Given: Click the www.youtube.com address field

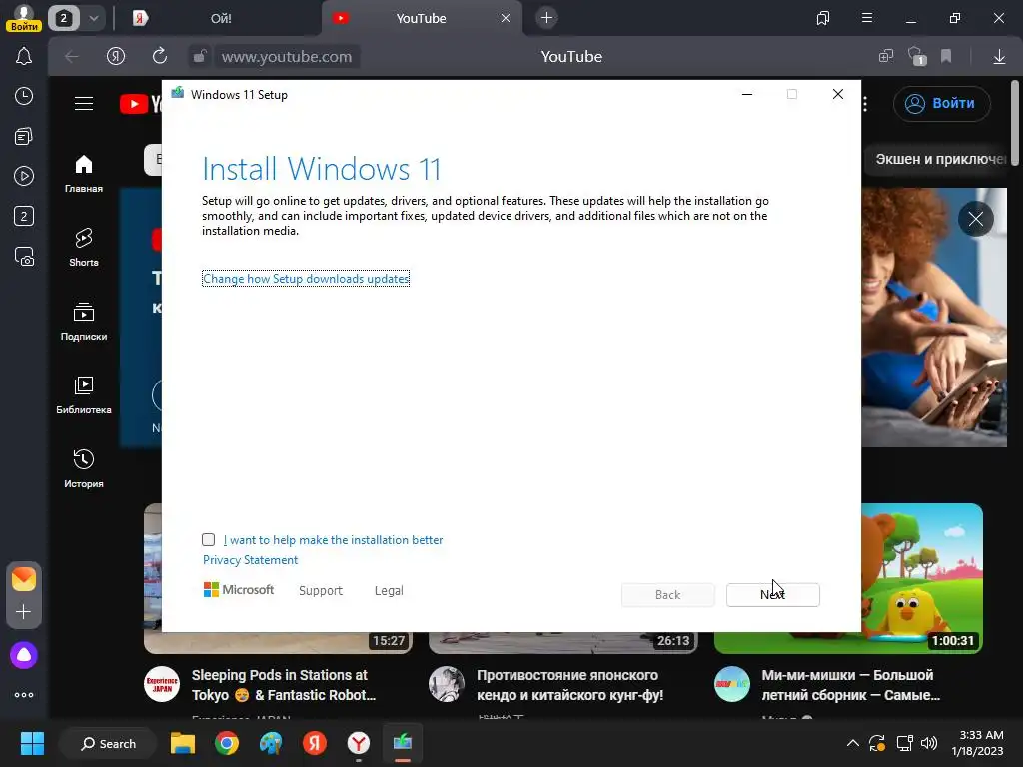Looking at the screenshot, I should [287, 57].
